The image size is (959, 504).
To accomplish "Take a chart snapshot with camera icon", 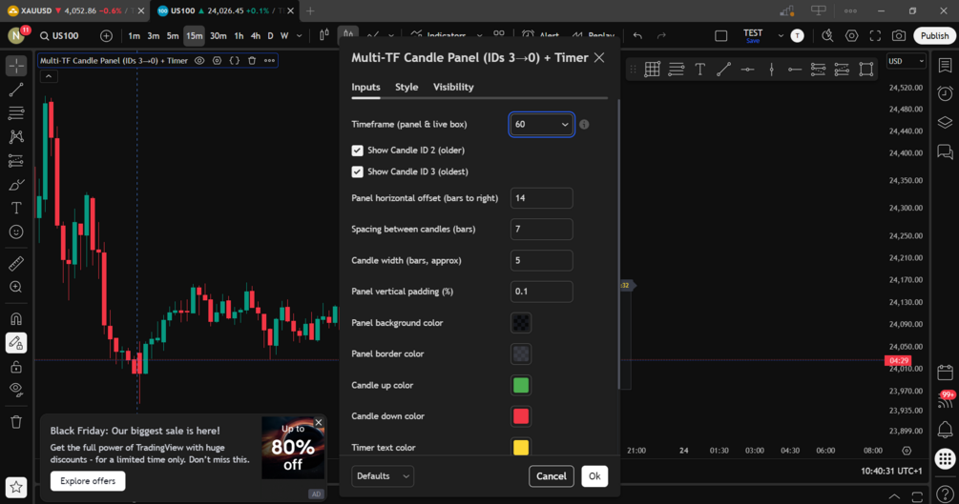I will pyautogui.click(x=899, y=36).
